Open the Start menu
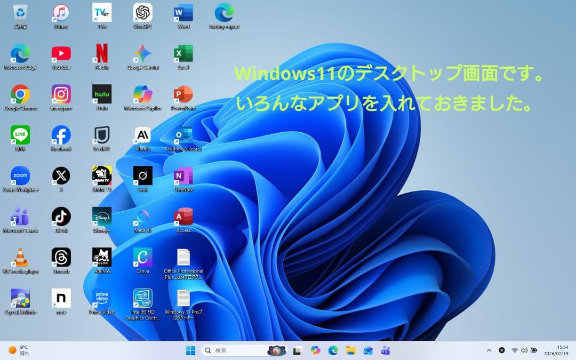The width and height of the screenshot is (576, 360). point(190,350)
